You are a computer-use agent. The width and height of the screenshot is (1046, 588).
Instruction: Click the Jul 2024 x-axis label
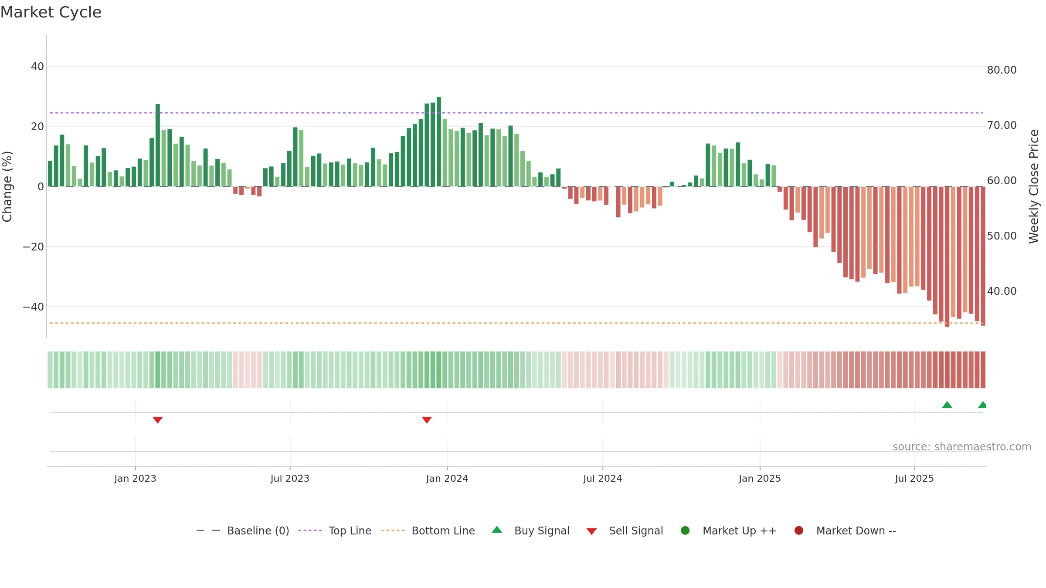click(603, 479)
